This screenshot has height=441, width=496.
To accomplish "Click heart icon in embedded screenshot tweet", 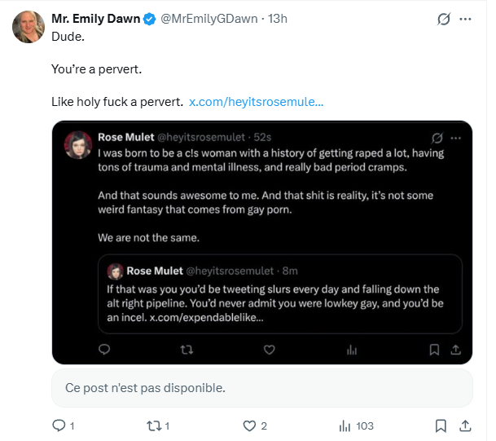I will pyautogui.click(x=270, y=349).
